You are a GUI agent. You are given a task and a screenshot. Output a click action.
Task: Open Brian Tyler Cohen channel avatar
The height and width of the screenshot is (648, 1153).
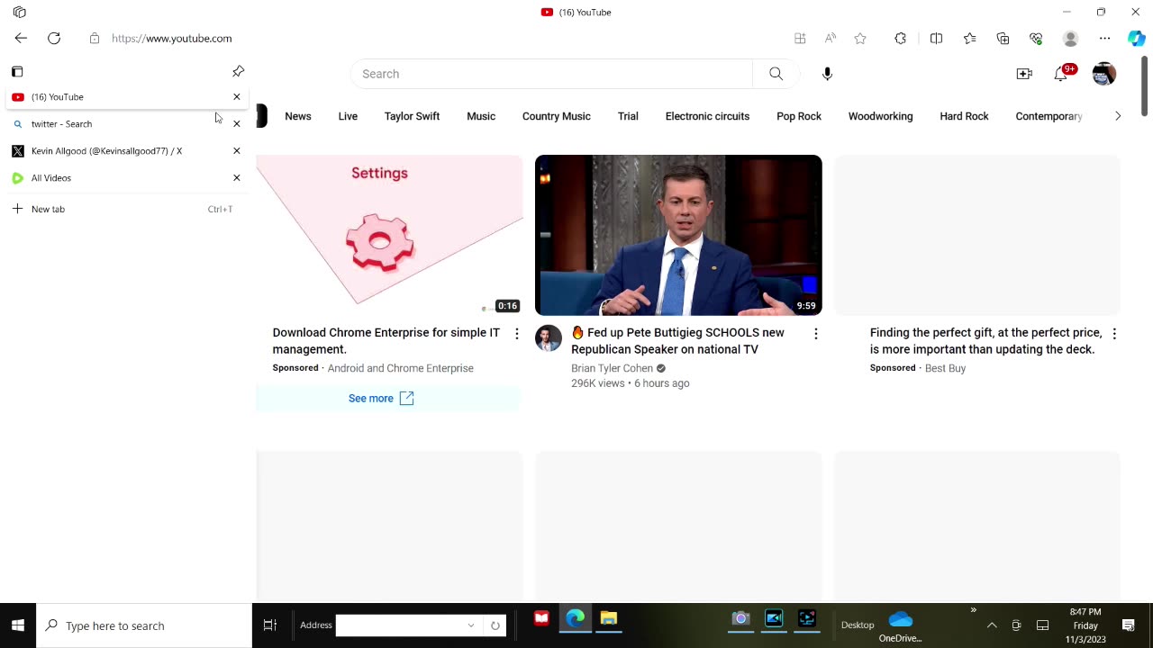[x=549, y=338]
